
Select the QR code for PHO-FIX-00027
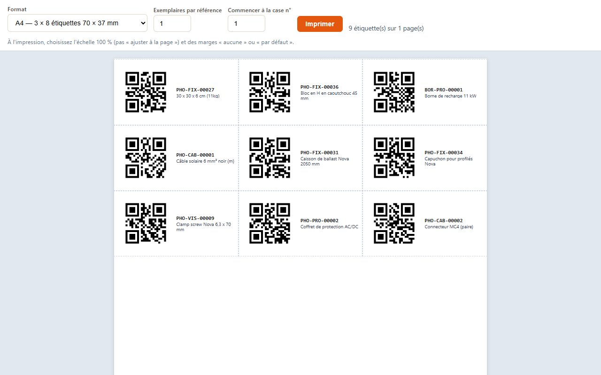tap(146, 92)
